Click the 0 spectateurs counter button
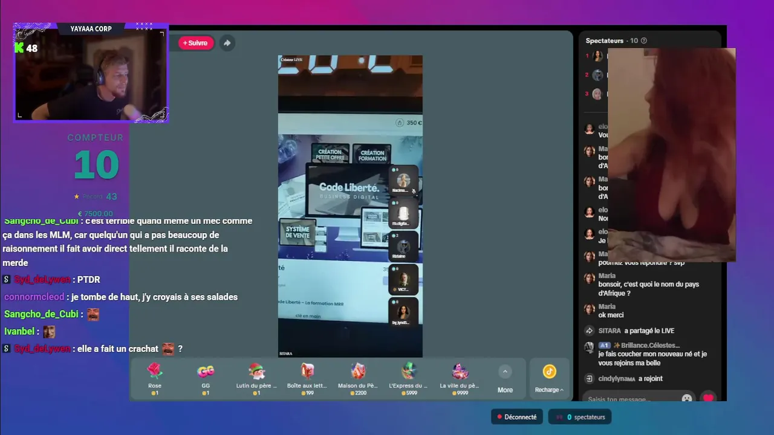Image resolution: width=774 pixels, height=435 pixels. [580, 417]
